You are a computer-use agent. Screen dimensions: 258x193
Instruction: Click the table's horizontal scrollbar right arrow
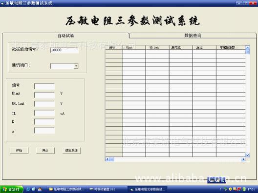pyautogui.click(x=243, y=159)
